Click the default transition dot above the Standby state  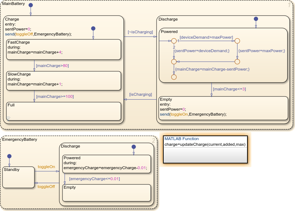pos(10,156)
